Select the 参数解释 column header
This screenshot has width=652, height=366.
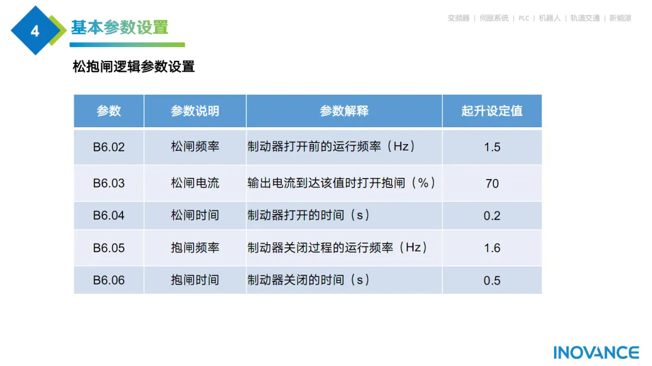[344, 111]
